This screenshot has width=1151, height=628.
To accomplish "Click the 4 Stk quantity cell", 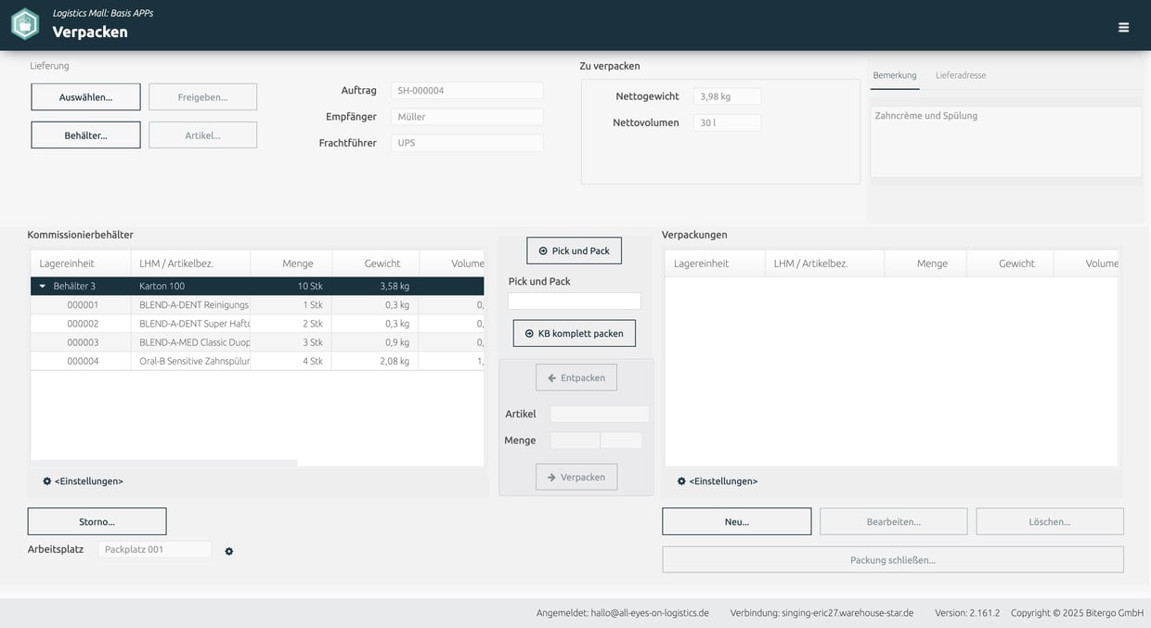I will pyautogui.click(x=291, y=361).
